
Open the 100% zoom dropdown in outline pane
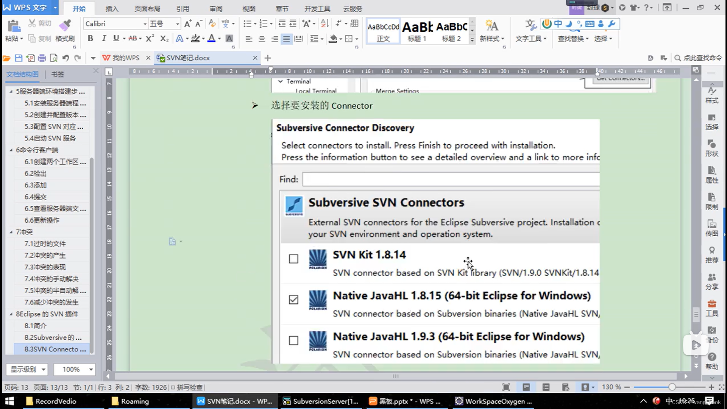(74, 369)
